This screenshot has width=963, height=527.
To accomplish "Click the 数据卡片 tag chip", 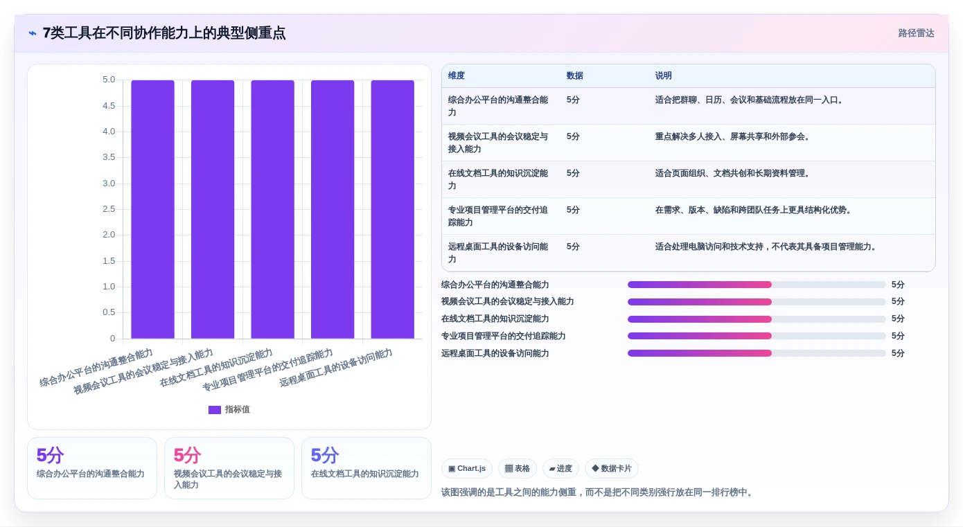I will 612,469.
